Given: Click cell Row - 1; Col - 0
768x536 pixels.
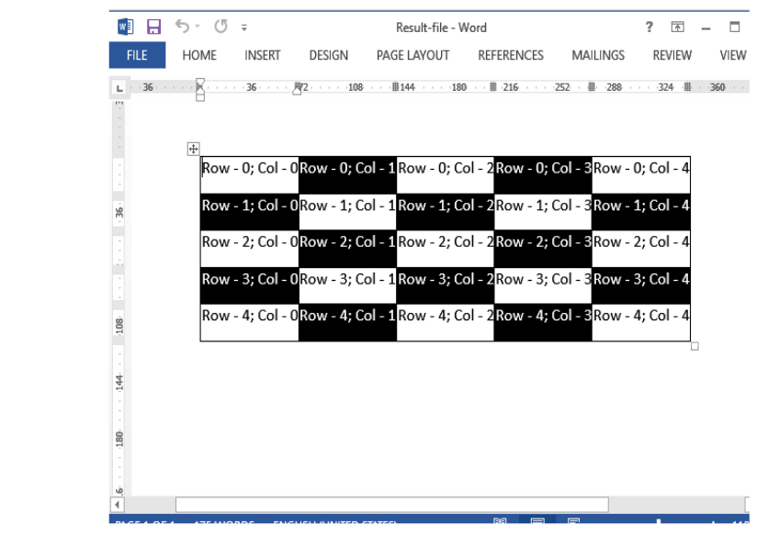Looking at the screenshot, I should (250, 211).
